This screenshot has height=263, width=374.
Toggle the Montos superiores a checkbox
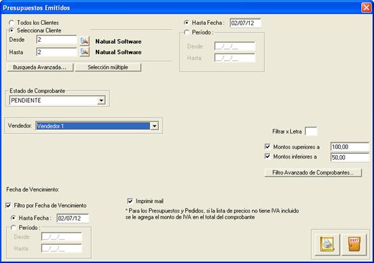267,146
